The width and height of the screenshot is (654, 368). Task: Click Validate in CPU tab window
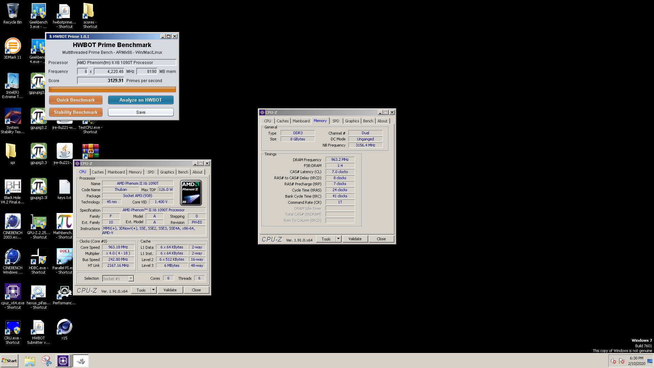pos(170,290)
